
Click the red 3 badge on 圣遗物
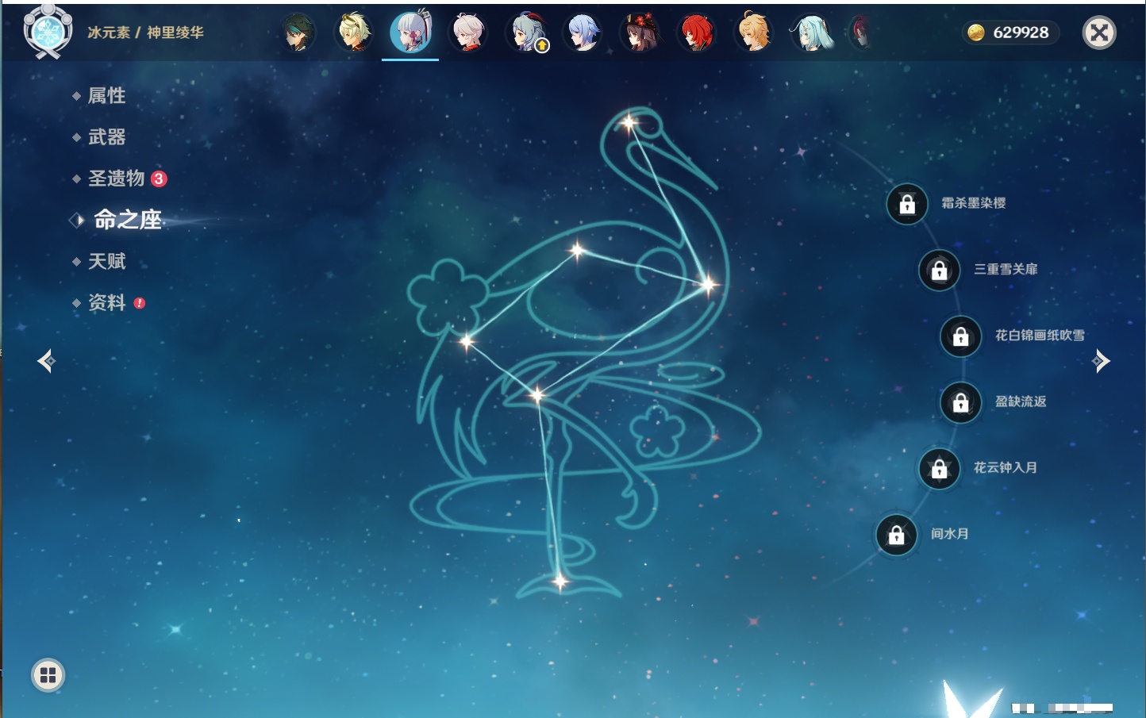coord(159,179)
